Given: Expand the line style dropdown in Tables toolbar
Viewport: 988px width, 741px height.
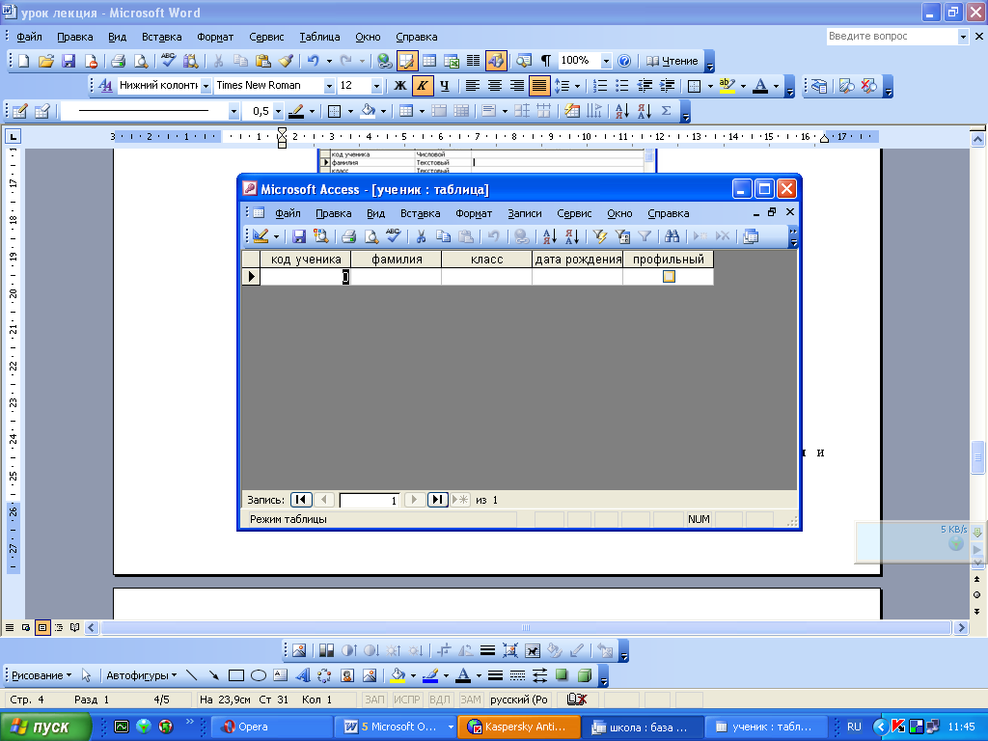Looking at the screenshot, I should [233, 112].
